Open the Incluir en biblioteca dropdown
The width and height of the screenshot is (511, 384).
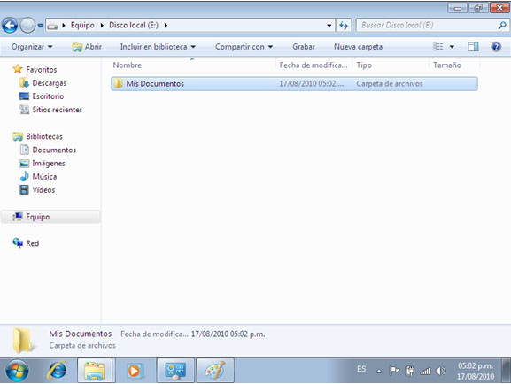point(158,47)
